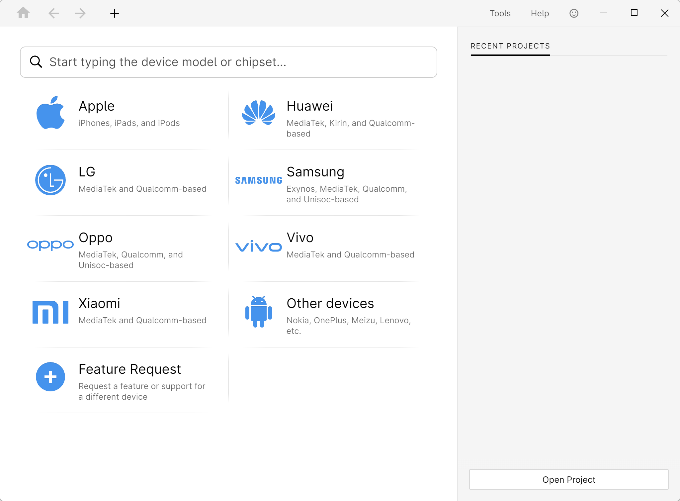
Task: Open the Tools menu
Action: pos(500,13)
